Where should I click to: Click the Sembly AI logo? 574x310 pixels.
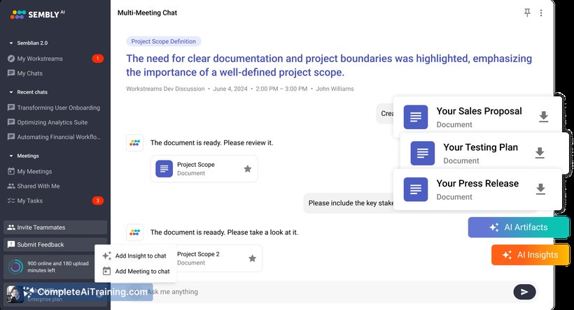pyautogui.click(x=37, y=14)
